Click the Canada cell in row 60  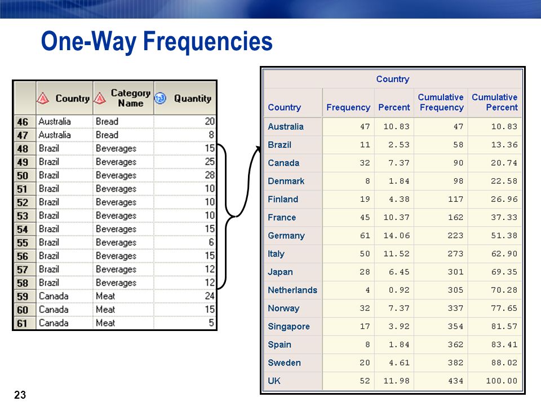tap(64, 310)
